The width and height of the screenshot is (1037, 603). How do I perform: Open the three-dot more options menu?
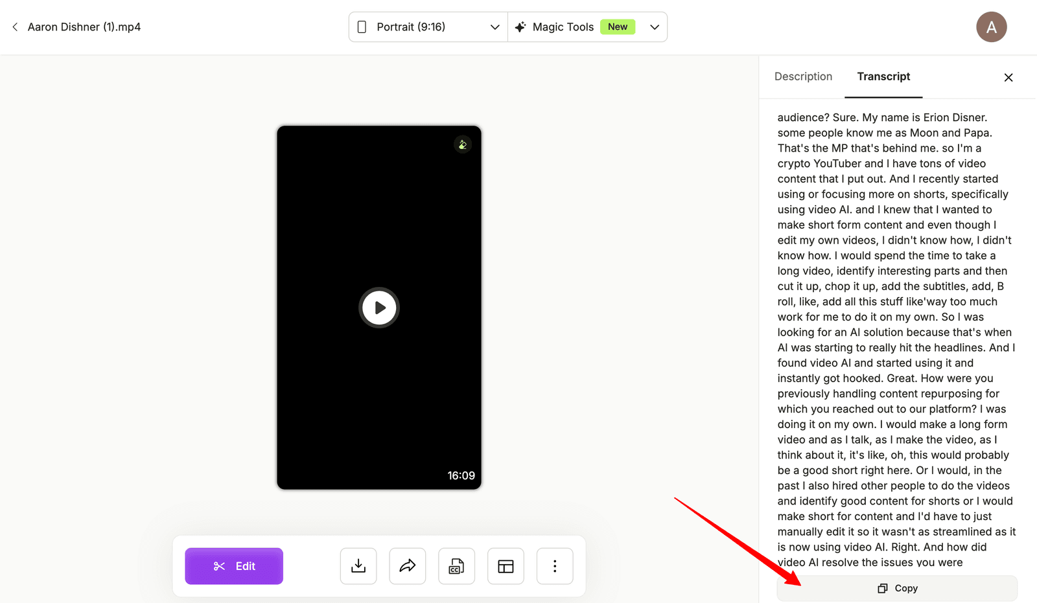point(555,566)
